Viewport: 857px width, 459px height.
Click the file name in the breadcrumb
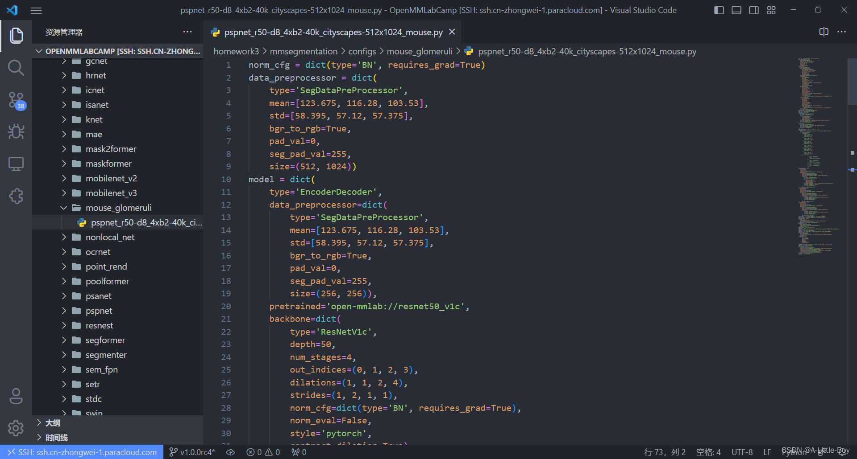(587, 51)
